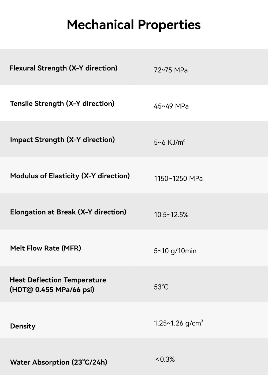Click the 1150~1250 MPa value
Image resolution: width=268 pixels, height=375 pixels.
click(x=178, y=179)
